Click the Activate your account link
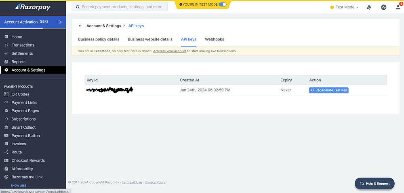Screen dimensions: 404x193 [170, 51]
